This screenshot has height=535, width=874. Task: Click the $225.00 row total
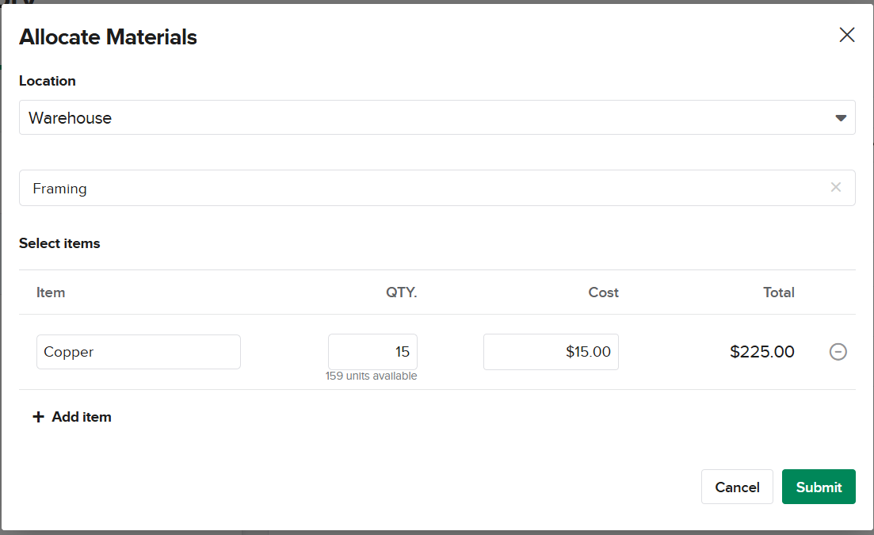[x=761, y=352]
